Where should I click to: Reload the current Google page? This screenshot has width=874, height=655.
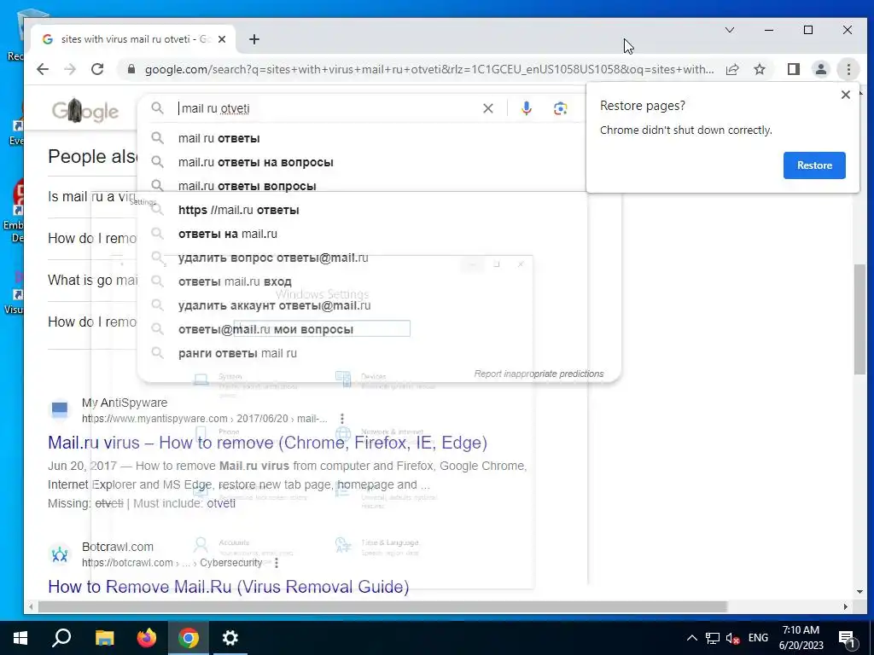(x=97, y=69)
